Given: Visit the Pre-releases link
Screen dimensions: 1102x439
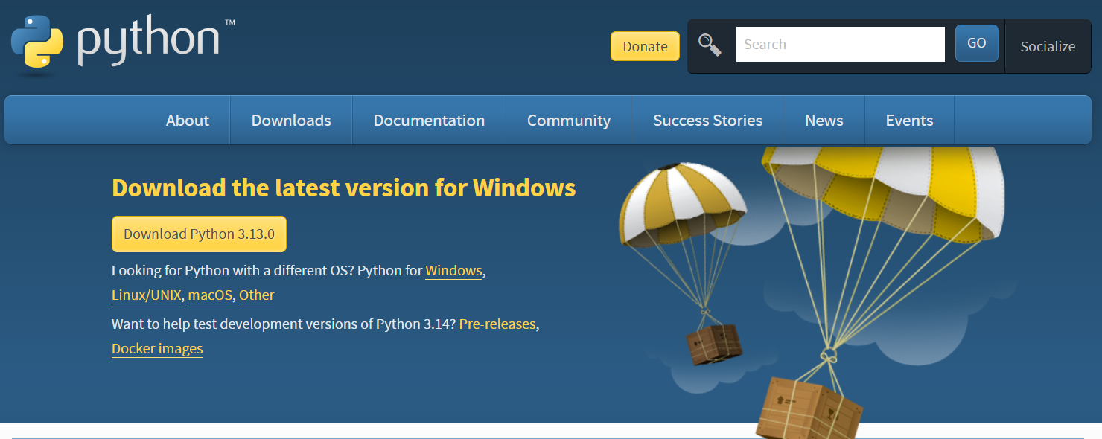Looking at the screenshot, I should pos(497,324).
